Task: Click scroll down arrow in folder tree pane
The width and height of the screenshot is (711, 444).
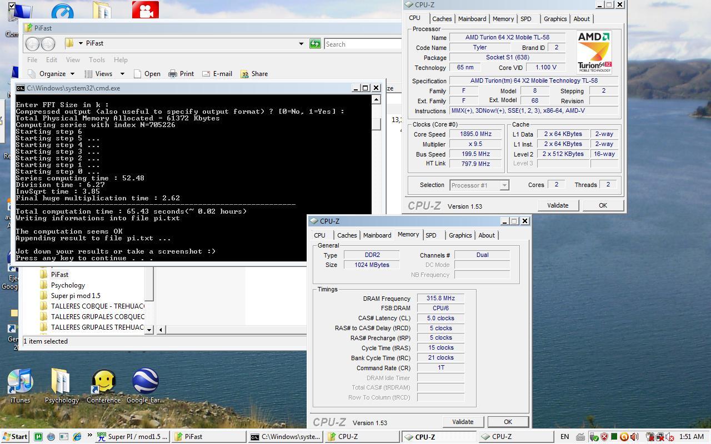Action: 149,330
